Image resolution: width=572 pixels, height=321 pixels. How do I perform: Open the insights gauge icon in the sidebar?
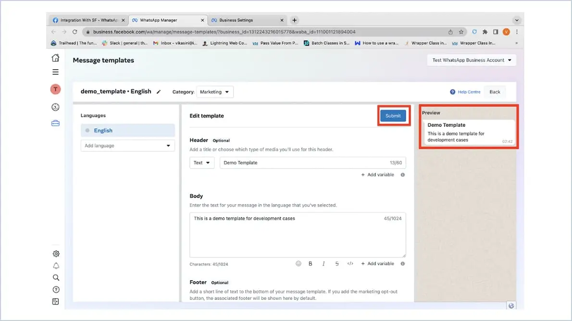click(x=55, y=107)
